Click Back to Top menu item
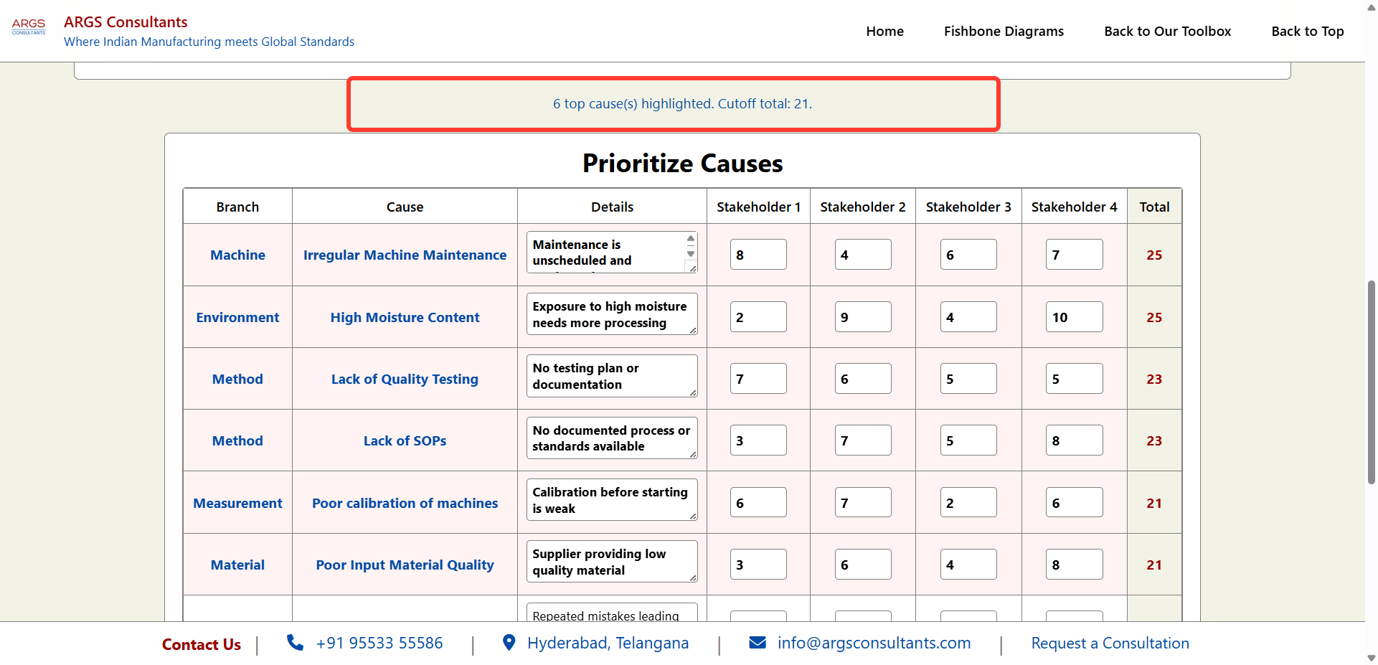Image resolution: width=1378 pixels, height=665 pixels. 1307,32
